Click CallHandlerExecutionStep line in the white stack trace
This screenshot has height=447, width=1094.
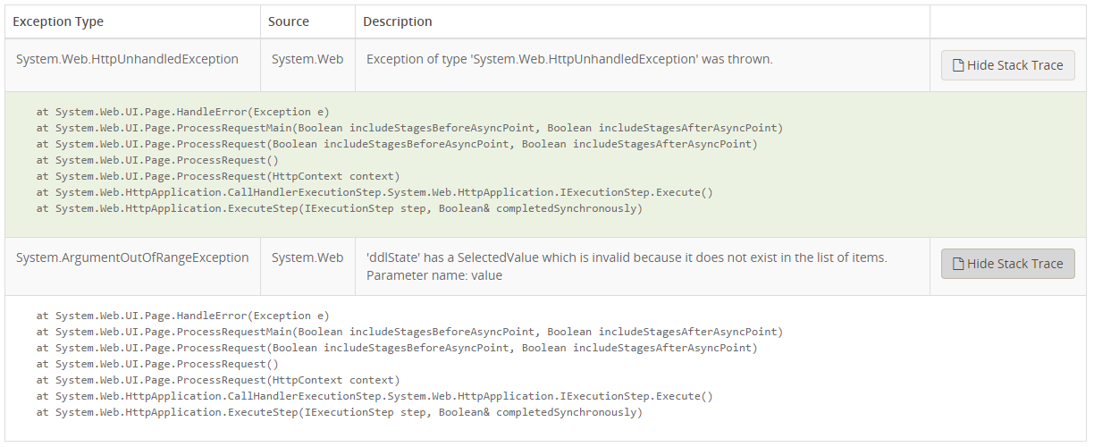coord(374,396)
